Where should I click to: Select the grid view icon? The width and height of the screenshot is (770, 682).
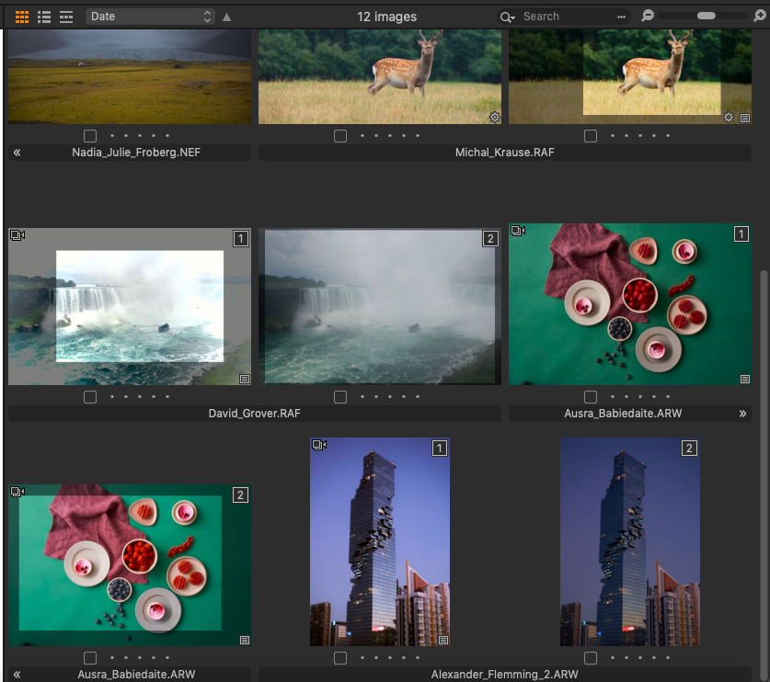click(22, 16)
